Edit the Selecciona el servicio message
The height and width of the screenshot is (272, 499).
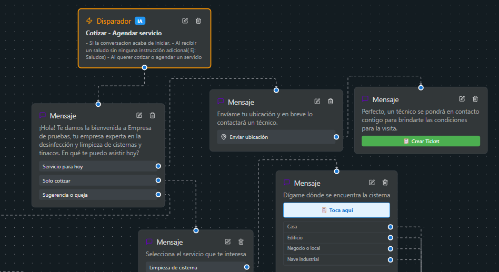[x=227, y=241]
